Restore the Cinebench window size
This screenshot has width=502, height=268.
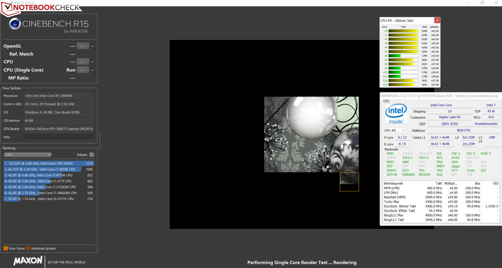click(482, 3)
